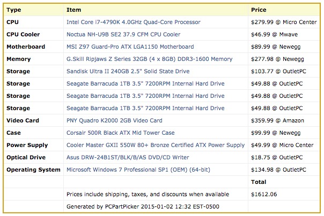Click the PNY Quadro K2000 video card link
The image size is (324, 216).
114,120
